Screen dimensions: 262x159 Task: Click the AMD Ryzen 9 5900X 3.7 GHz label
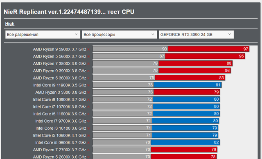[x=59, y=49]
